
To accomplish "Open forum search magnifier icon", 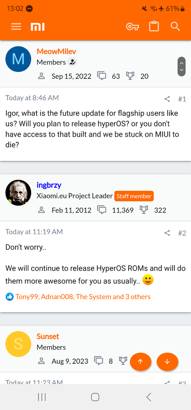I will pyautogui.click(x=175, y=26).
